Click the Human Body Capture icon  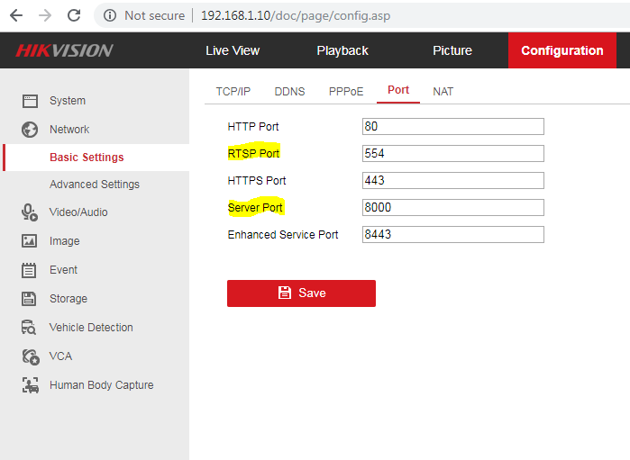[x=29, y=385]
